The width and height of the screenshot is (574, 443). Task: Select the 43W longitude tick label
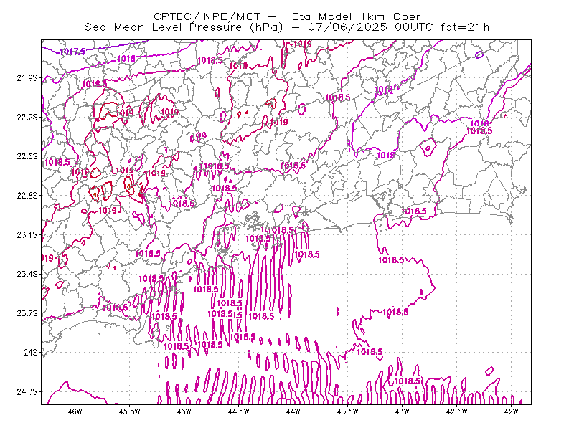[x=403, y=411]
